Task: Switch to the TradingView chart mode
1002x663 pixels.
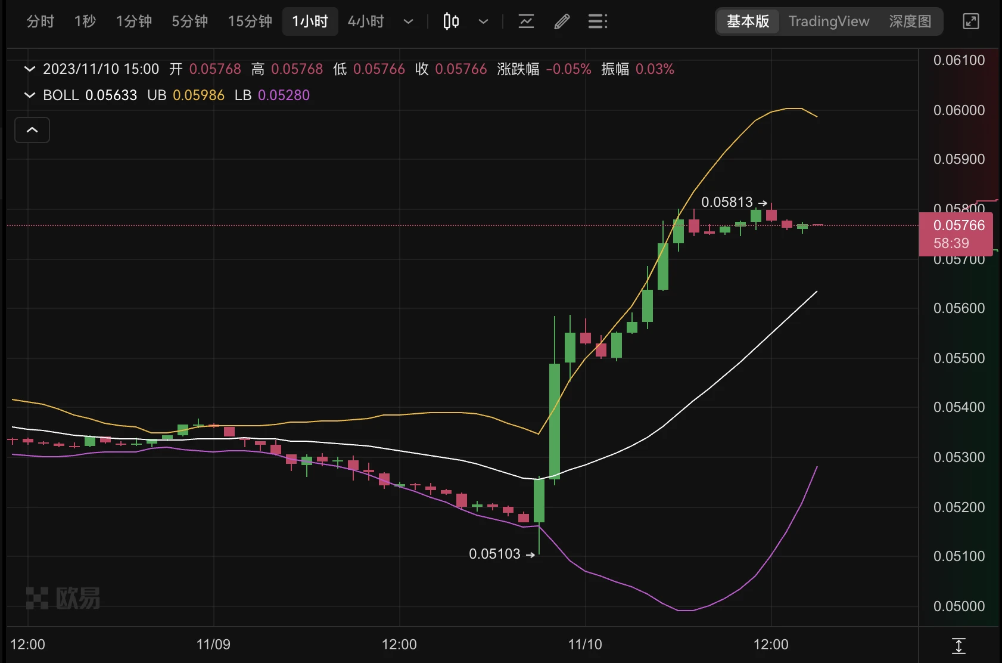Action: pos(829,21)
